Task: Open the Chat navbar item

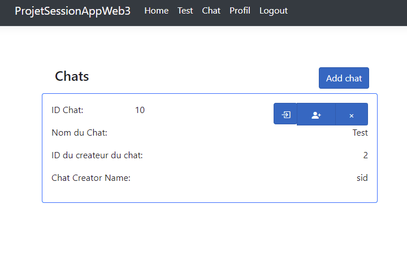Action: [211, 11]
